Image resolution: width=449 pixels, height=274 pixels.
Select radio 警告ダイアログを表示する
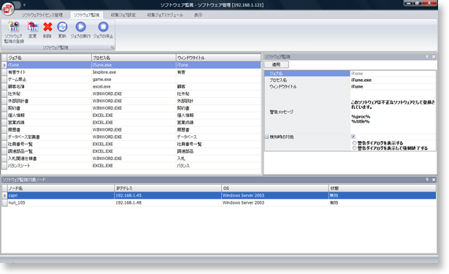355,142
